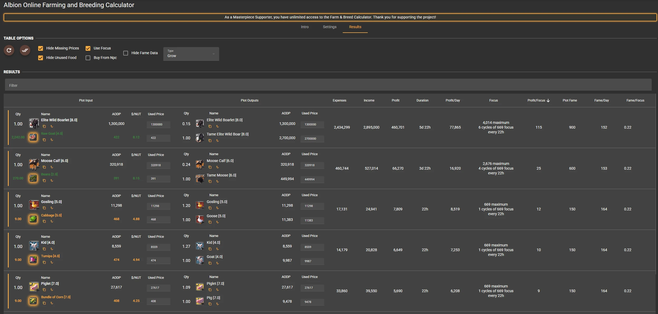
Task: Sort the table by Profit/Day
Action: 453,100
